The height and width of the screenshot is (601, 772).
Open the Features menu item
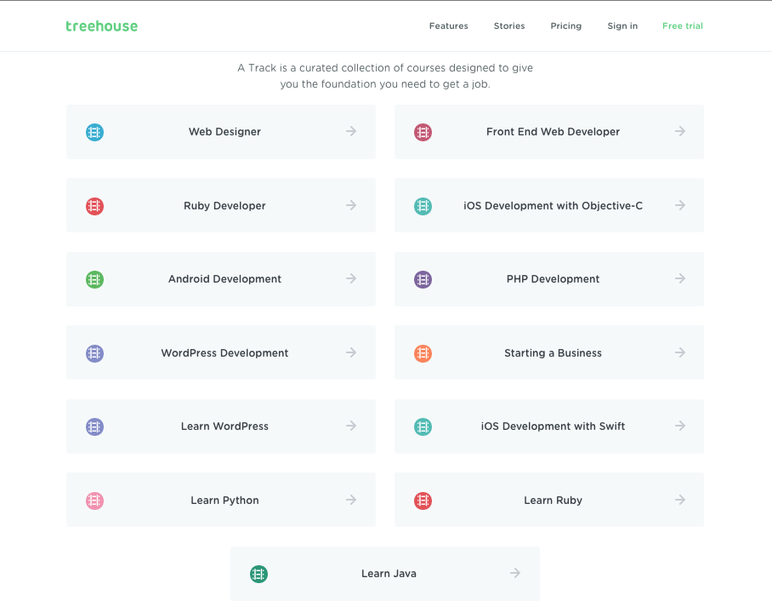pos(448,26)
